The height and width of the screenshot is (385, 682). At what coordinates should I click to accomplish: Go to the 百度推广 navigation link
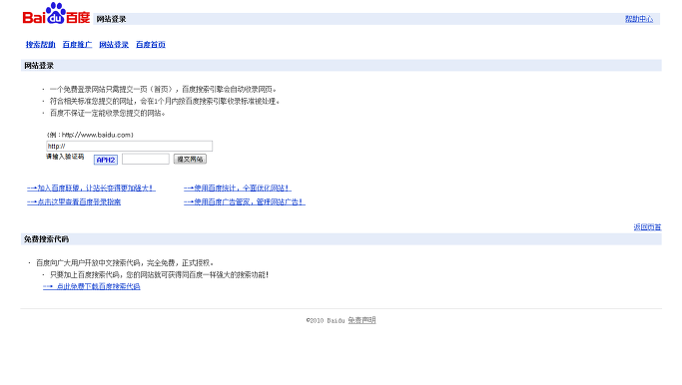click(x=77, y=44)
